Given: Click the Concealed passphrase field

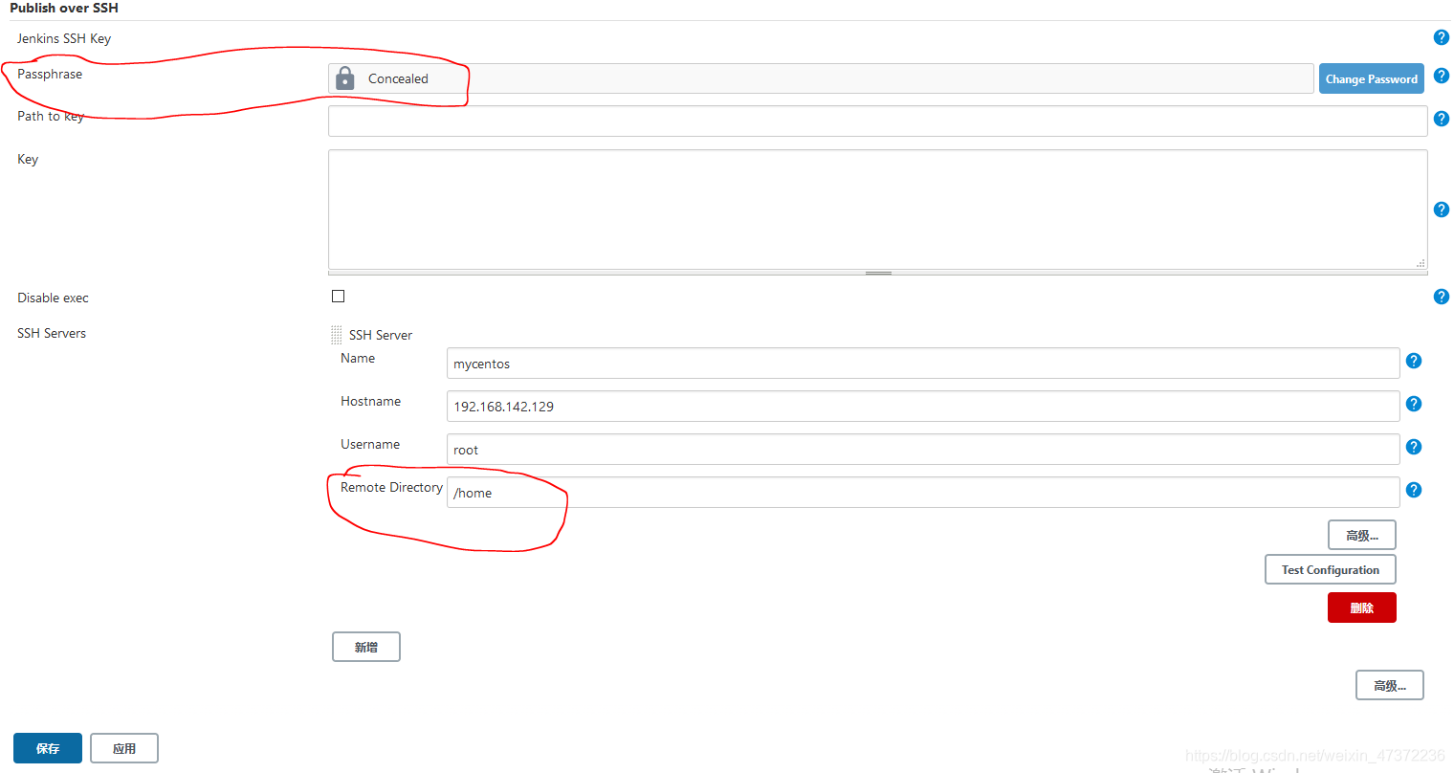Looking at the screenshot, I should (821, 78).
